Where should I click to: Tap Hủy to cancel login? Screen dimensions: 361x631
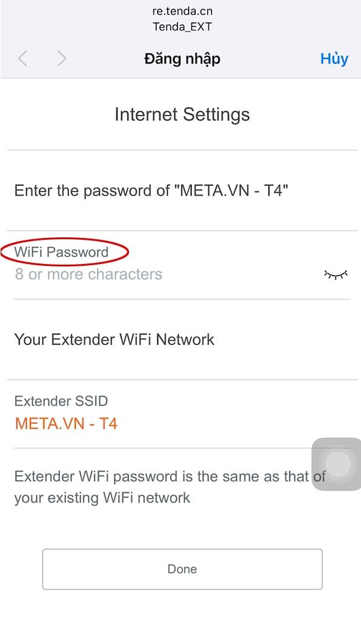[334, 58]
